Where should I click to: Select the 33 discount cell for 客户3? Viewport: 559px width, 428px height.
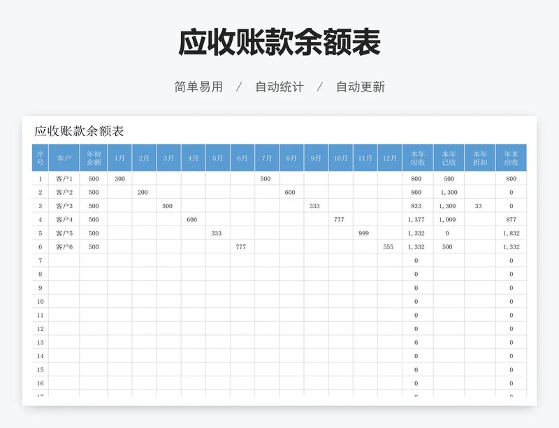coord(480,206)
